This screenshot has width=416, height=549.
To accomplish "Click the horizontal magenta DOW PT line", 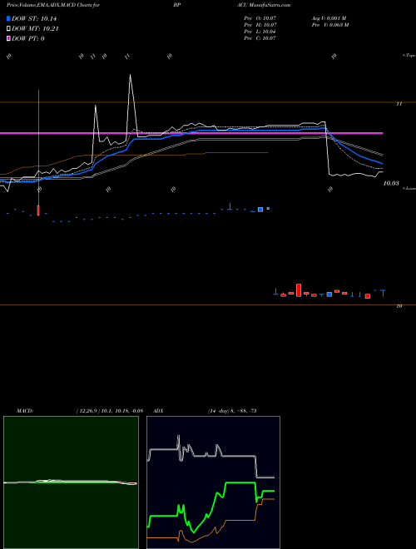I will point(191,133).
